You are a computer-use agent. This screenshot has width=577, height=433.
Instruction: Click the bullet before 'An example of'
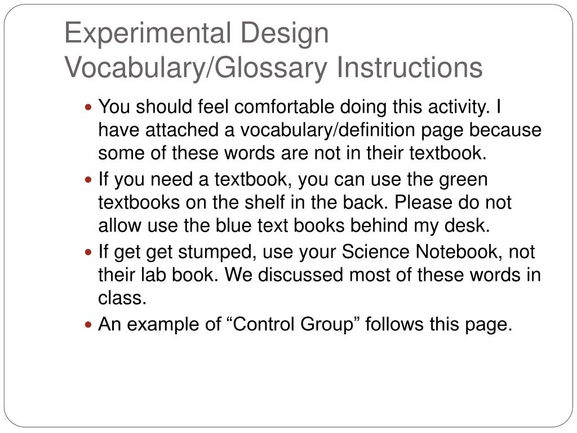(88, 325)
